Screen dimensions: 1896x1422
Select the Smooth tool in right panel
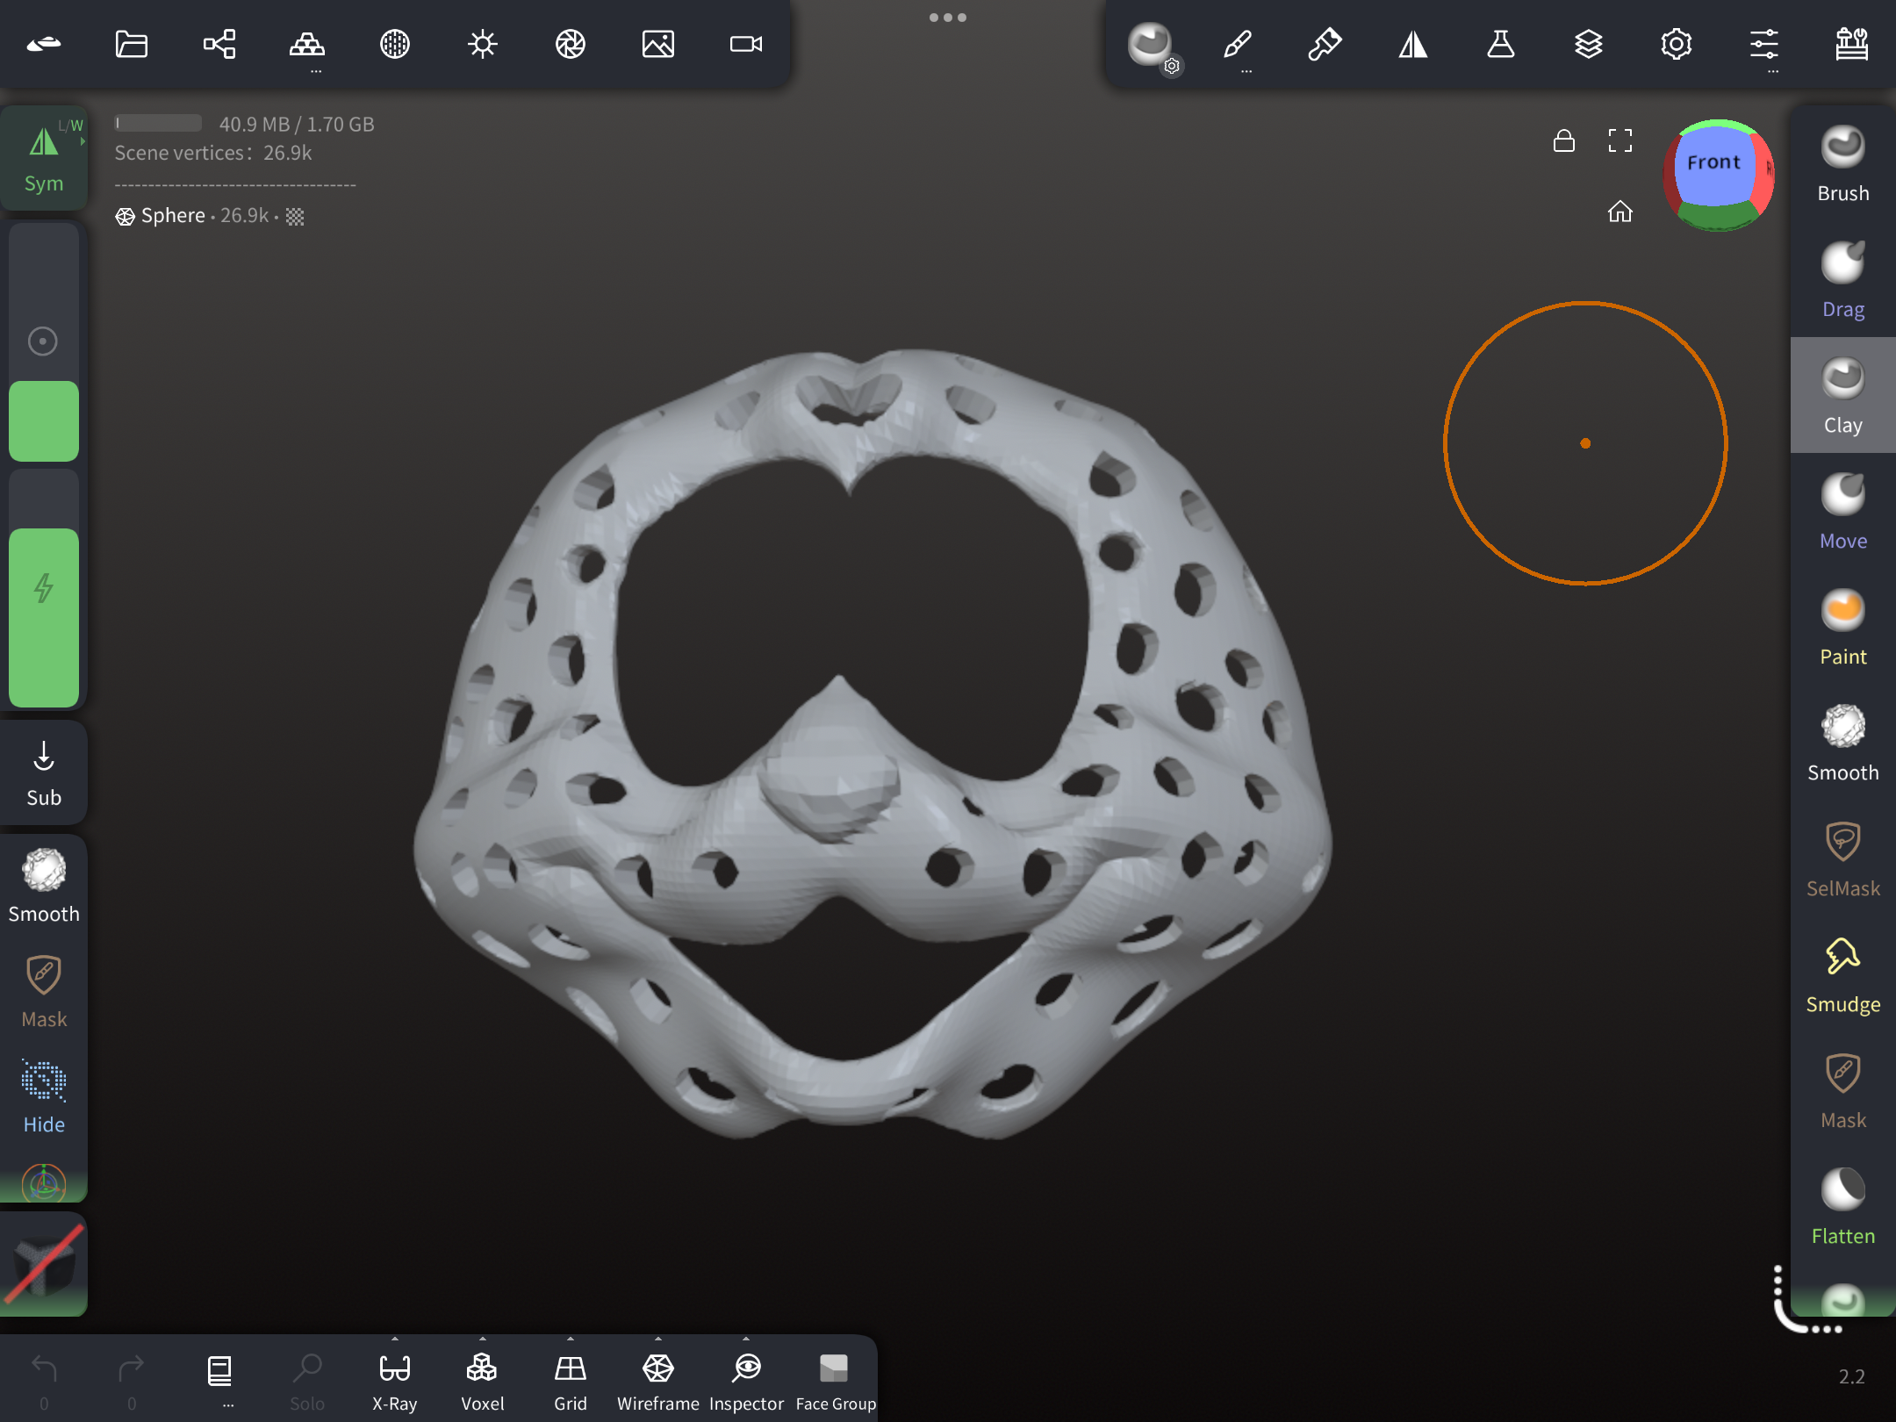pos(1842,743)
